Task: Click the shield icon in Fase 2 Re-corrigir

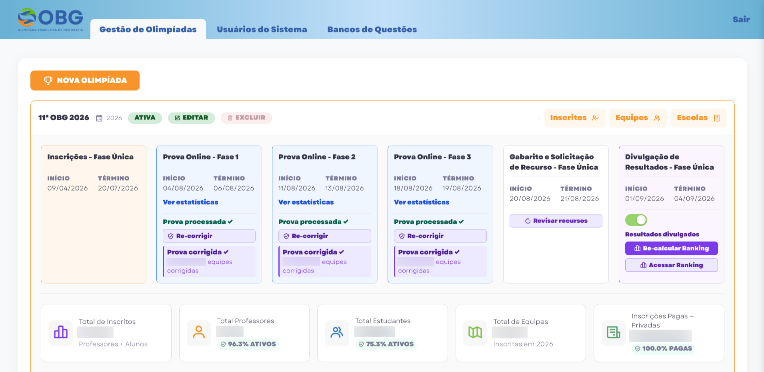Action: click(x=286, y=236)
